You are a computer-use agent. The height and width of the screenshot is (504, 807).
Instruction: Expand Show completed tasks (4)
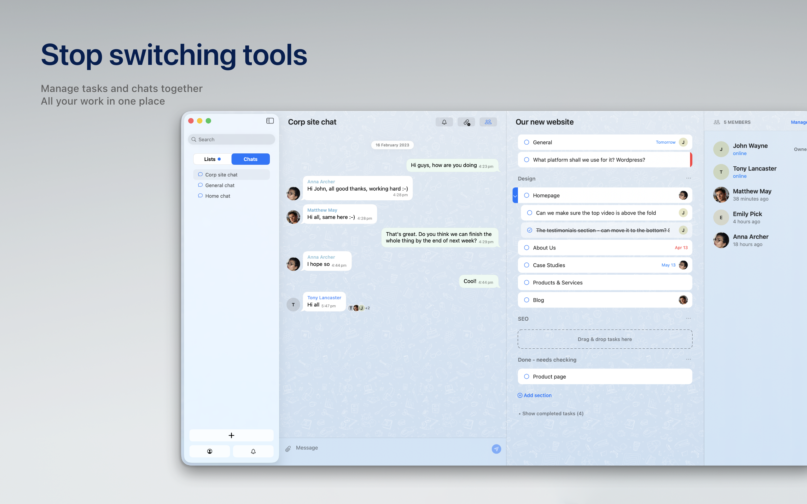[x=551, y=413]
